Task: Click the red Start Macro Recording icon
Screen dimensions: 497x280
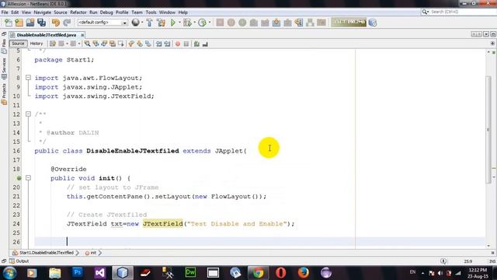Action: click(x=178, y=44)
